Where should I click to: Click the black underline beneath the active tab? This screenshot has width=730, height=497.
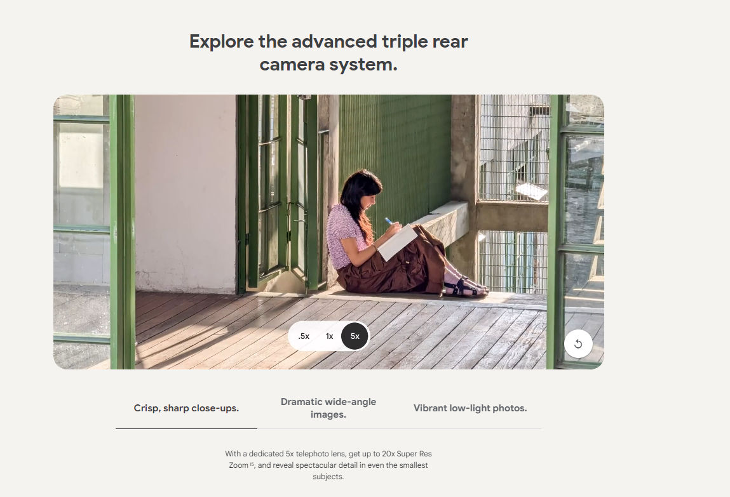click(x=186, y=428)
